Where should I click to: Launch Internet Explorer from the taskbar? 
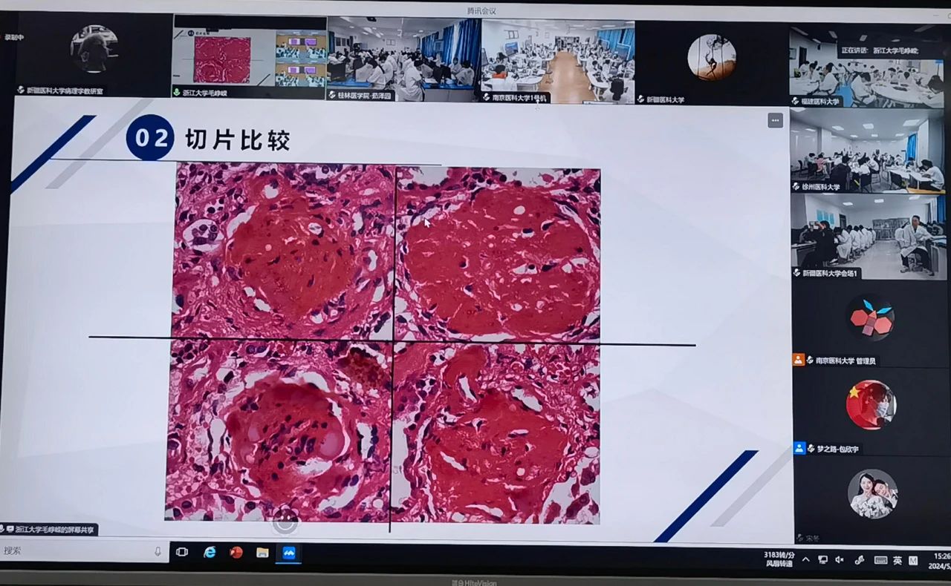point(210,552)
